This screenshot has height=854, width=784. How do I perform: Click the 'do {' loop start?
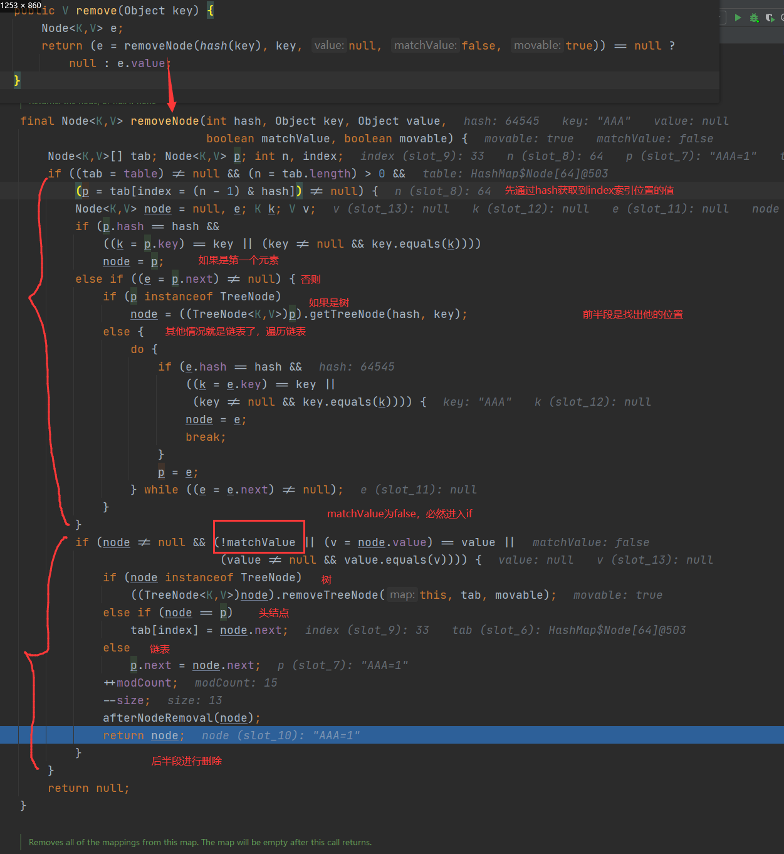144,349
